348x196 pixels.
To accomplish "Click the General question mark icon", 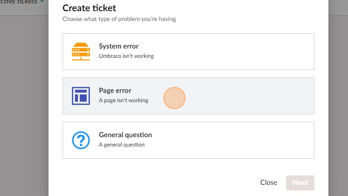I will 81,140.
